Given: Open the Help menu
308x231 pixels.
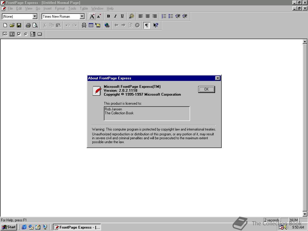Looking at the screenshot, I should click(x=110, y=8).
